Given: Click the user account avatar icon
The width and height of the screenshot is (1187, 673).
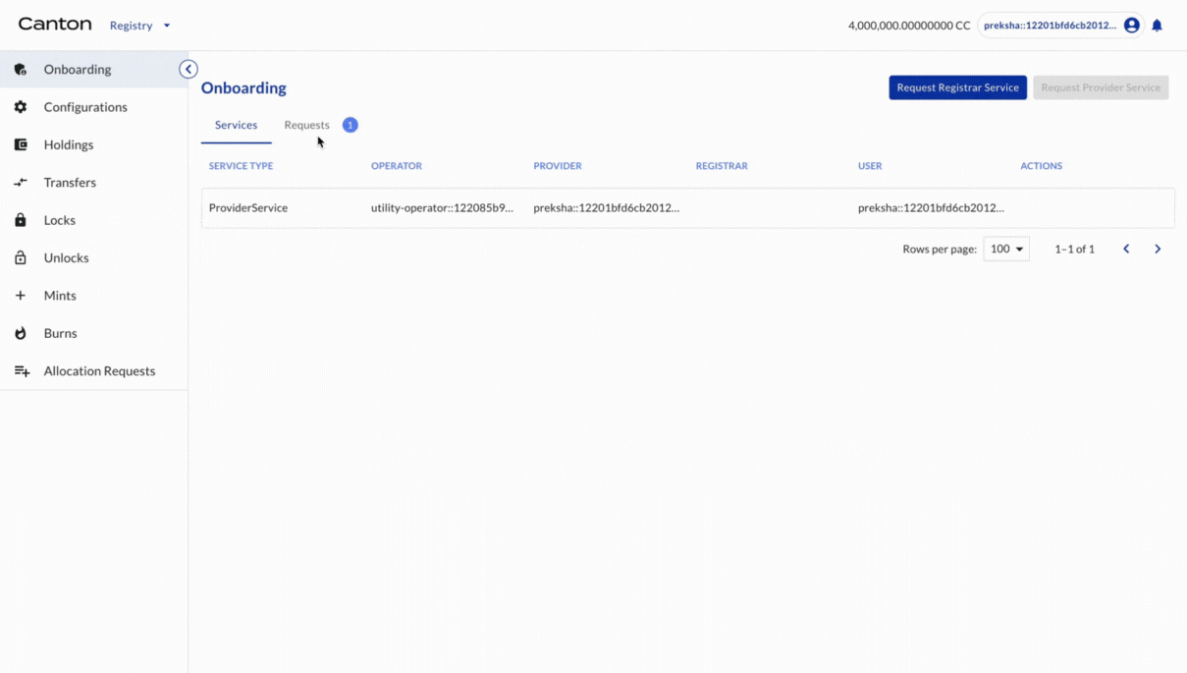Looking at the screenshot, I should 1131,26.
